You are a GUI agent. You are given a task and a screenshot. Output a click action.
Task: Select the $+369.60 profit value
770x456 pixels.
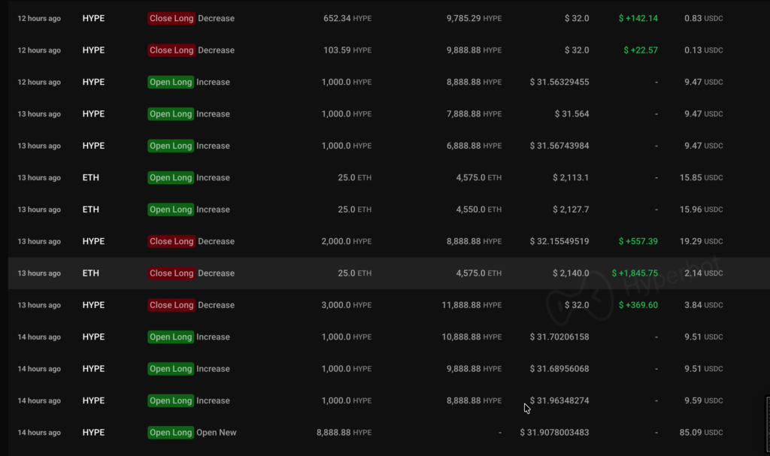pyautogui.click(x=638, y=305)
